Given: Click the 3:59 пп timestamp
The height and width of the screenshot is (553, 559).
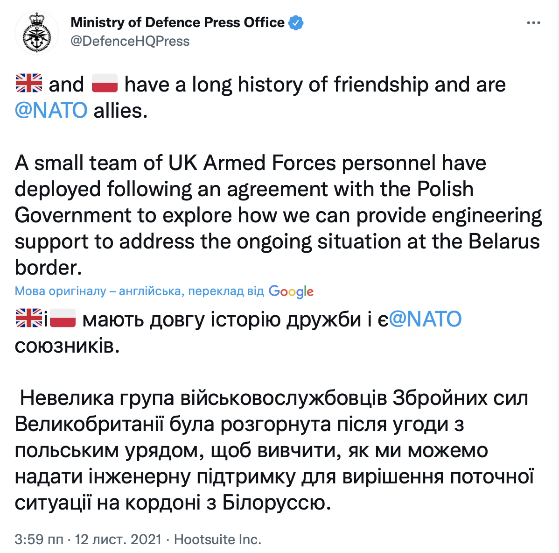Looking at the screenshot, I should tap(39, 539).
